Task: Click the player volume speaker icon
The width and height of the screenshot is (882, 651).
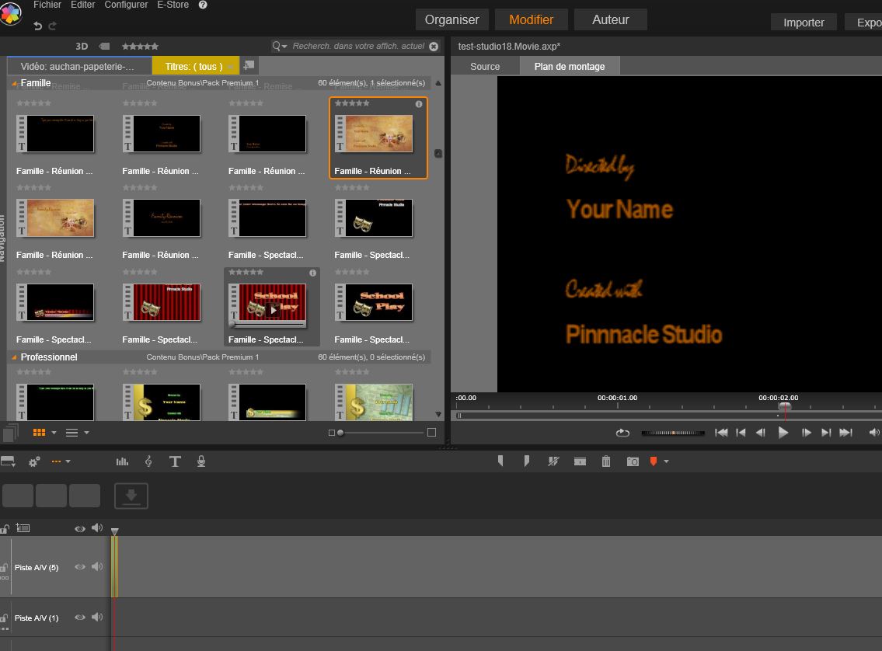Action: [x=873, y=432]
